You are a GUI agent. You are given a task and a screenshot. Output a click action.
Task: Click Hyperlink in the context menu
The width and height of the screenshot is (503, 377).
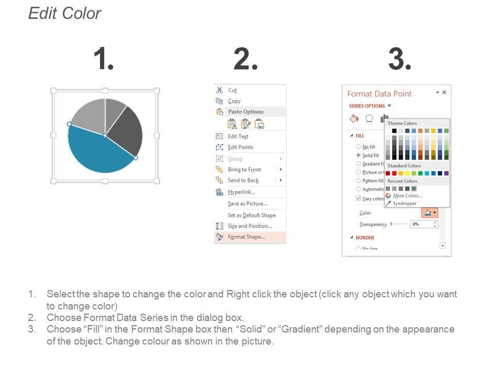242,192
